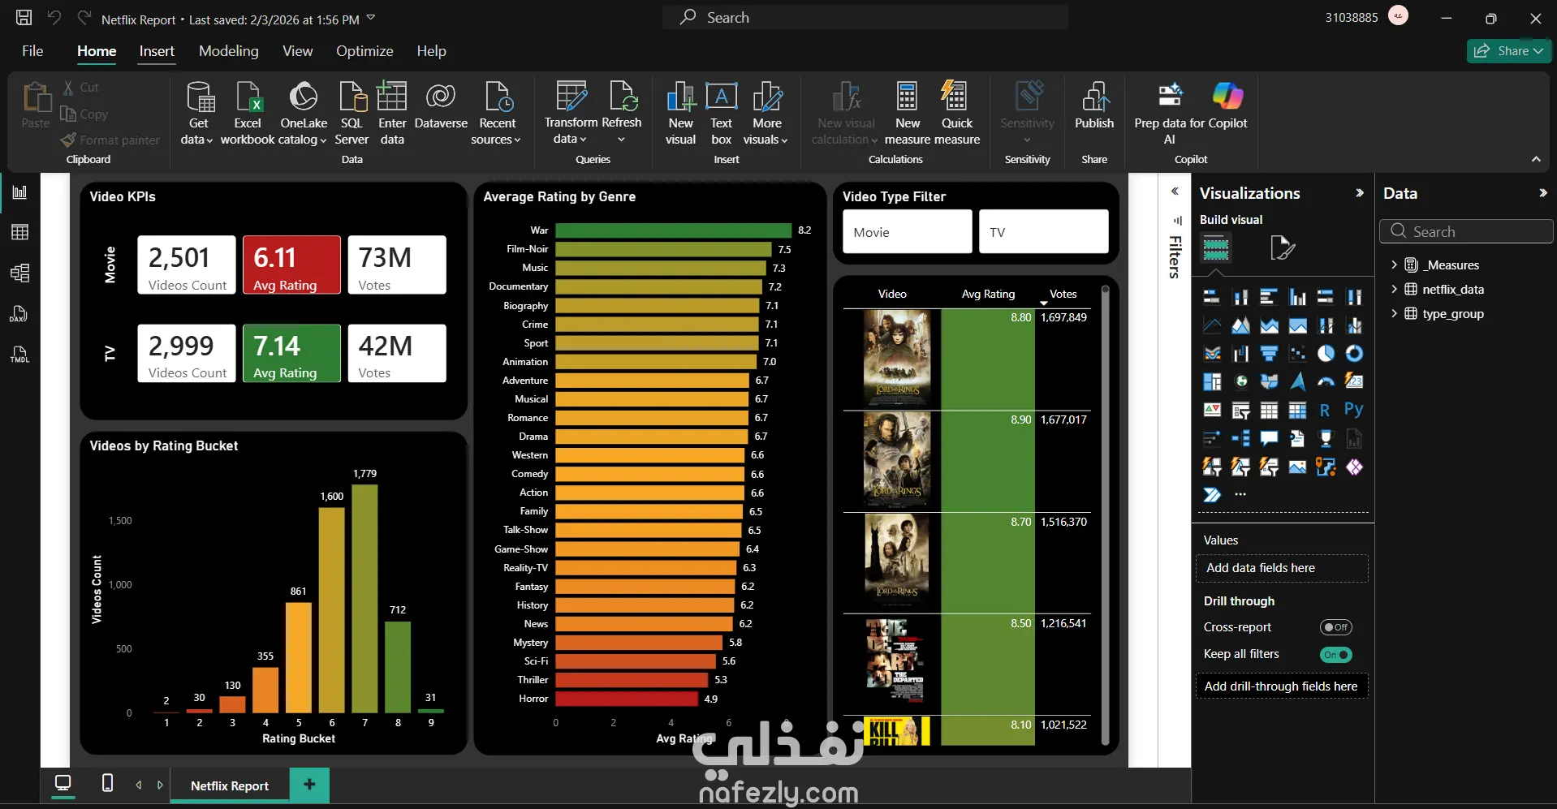Open the Modeling ribbon tab
This screenshot has width=1557, height=809.
[x=229, y=51]
